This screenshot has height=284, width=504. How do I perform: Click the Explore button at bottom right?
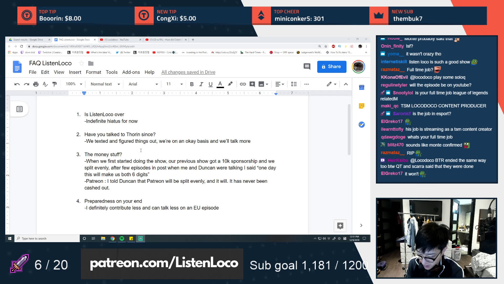point(340,226)
